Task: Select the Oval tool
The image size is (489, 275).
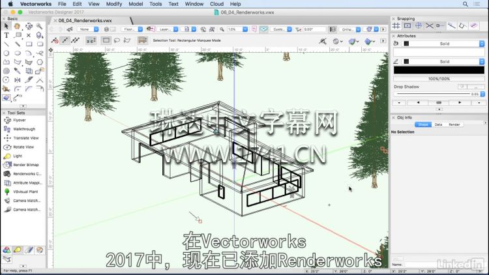Action: point(18,53)
